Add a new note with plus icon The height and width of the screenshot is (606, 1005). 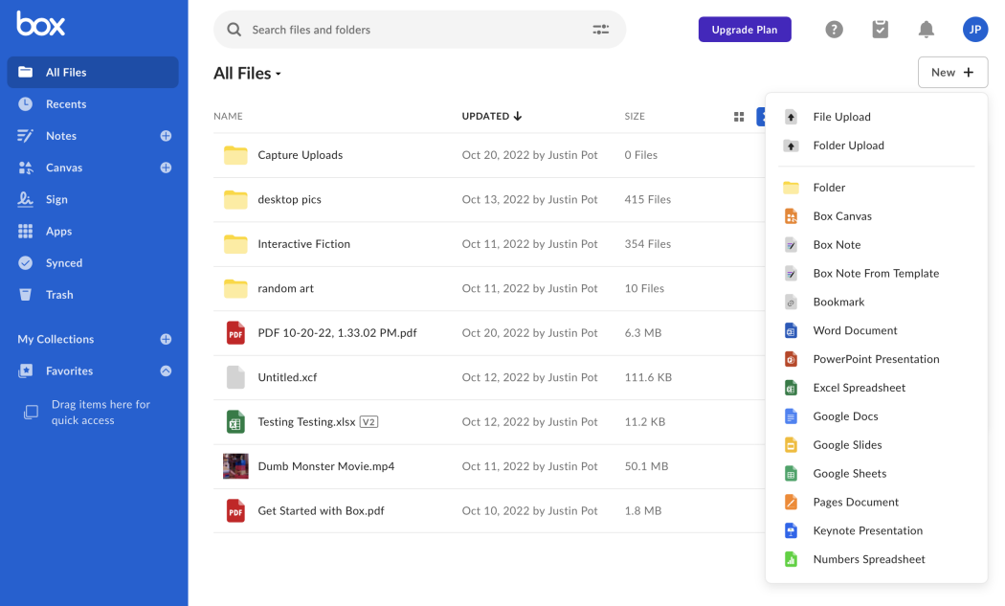pyautogui.click(x=166, y=136)
